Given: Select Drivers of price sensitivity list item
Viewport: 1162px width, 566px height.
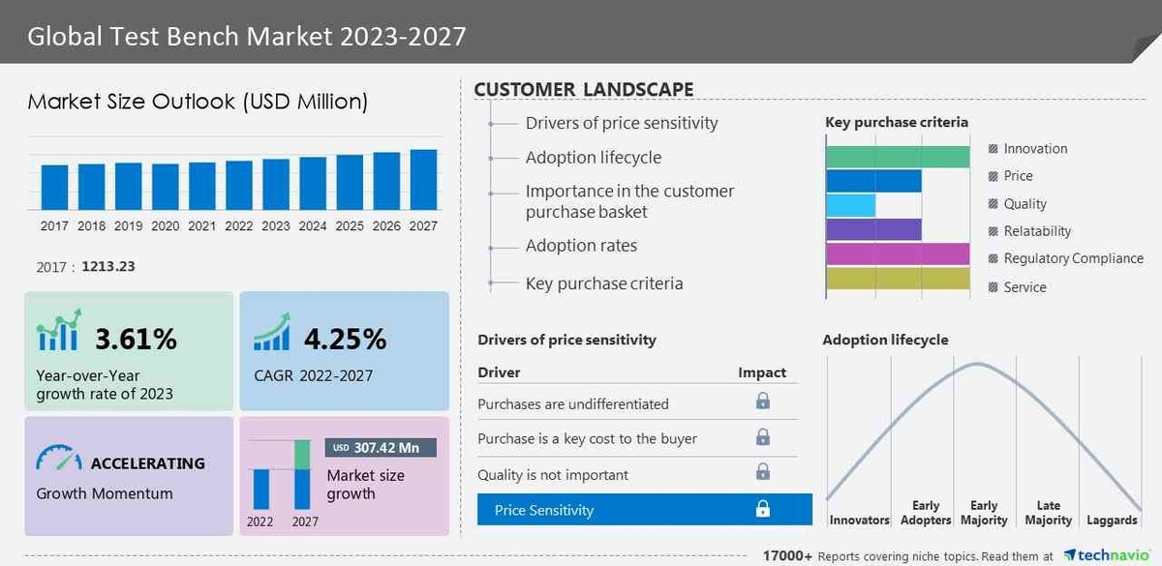Looking at the screenshot, I should point(622,123).
